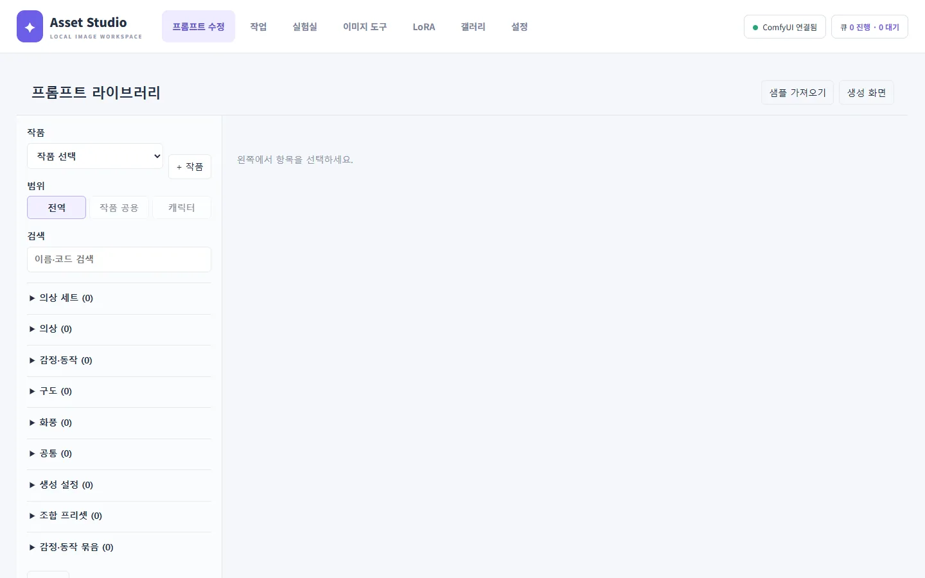
Task: Click the Asset Studio title text
Action: click(89, 22)
